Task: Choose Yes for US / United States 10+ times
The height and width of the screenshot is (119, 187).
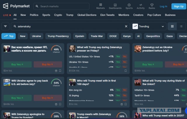Action: 118,57
